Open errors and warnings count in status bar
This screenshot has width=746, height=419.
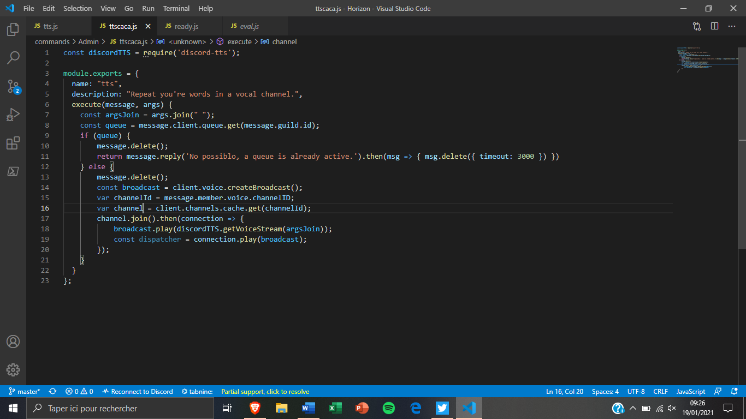coord(79,392)
